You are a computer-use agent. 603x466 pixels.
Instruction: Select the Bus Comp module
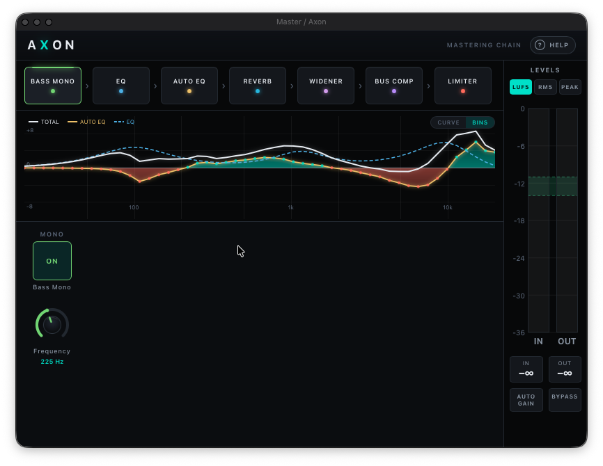point(394,86)
